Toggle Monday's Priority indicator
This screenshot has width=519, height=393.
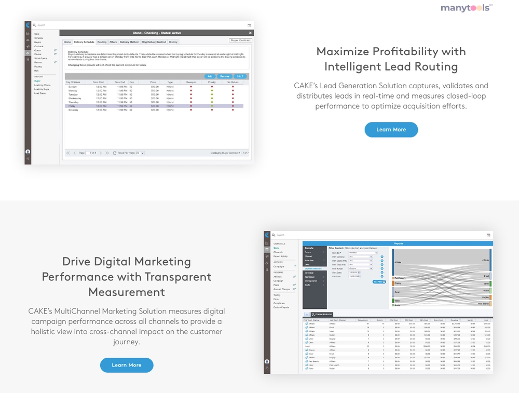[x=212, y=90]
